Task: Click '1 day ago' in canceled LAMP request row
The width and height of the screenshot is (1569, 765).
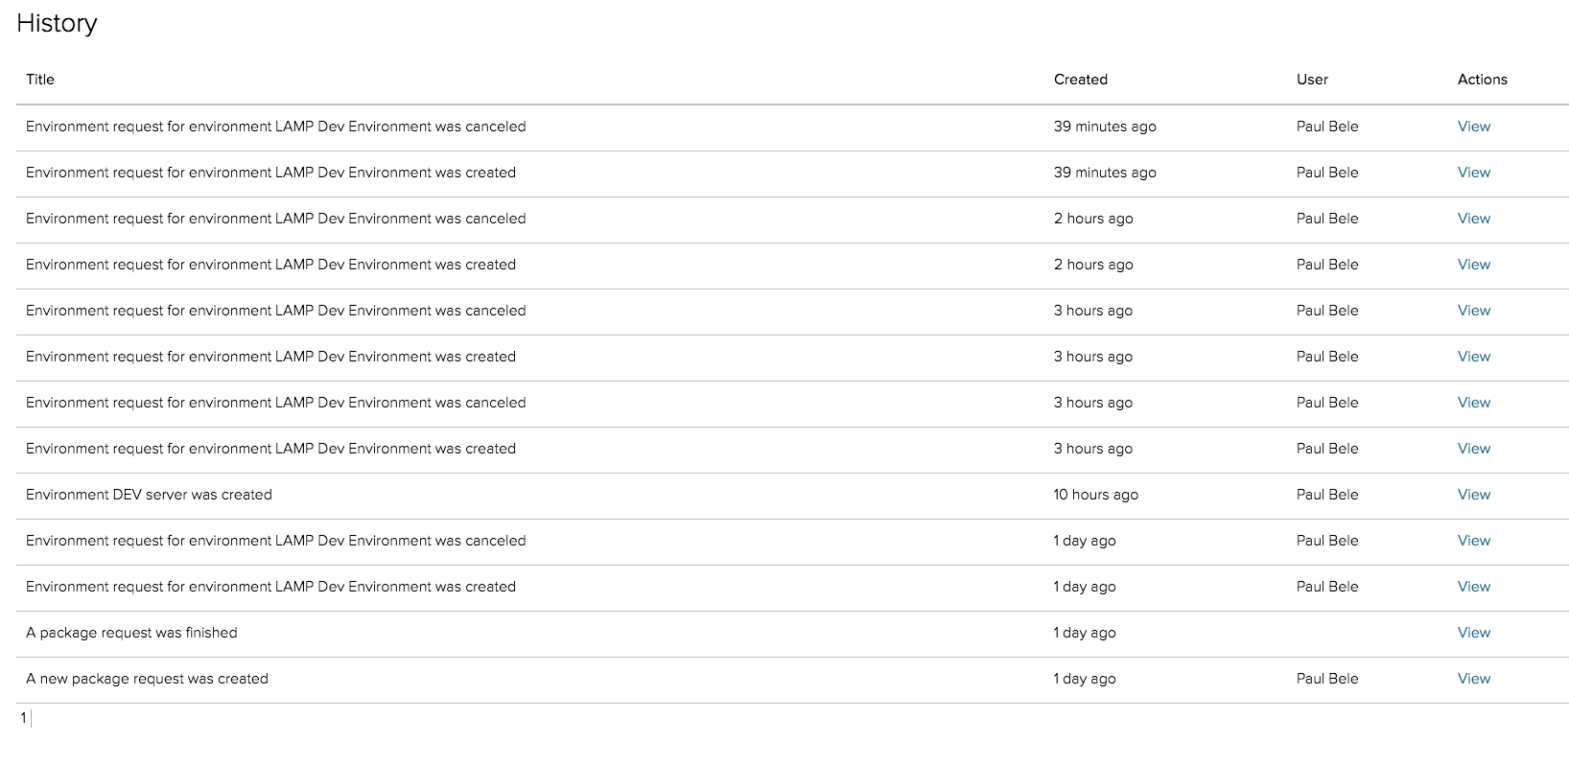Action: [x=1085, y=541]
